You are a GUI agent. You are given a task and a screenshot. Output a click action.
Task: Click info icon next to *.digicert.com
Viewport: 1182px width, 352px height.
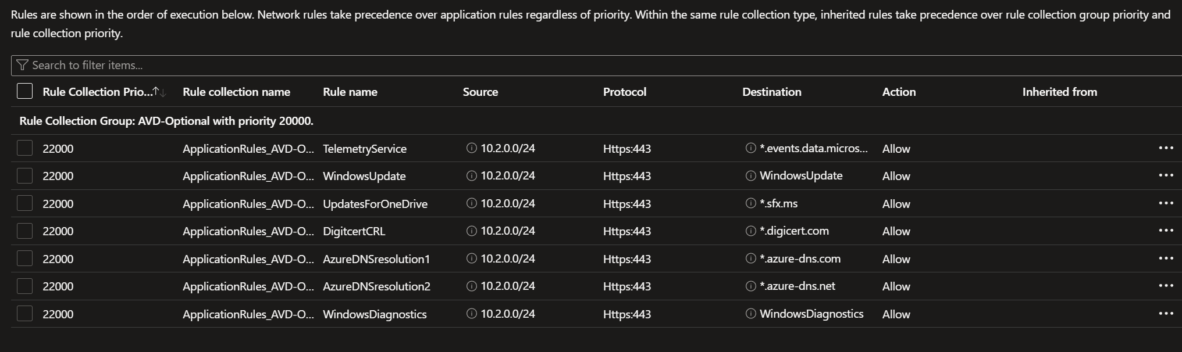coord(750,231)
